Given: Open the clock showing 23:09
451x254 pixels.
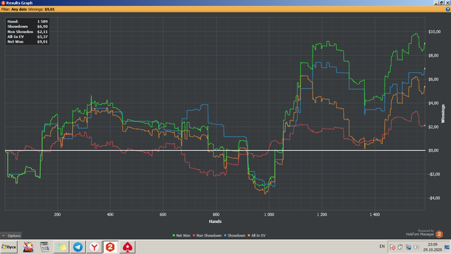Looking at the screenshot, I should (x=432, y=247).
